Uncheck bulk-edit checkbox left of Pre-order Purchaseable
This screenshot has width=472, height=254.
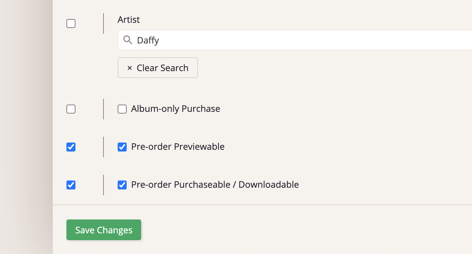tap(71, 185)
